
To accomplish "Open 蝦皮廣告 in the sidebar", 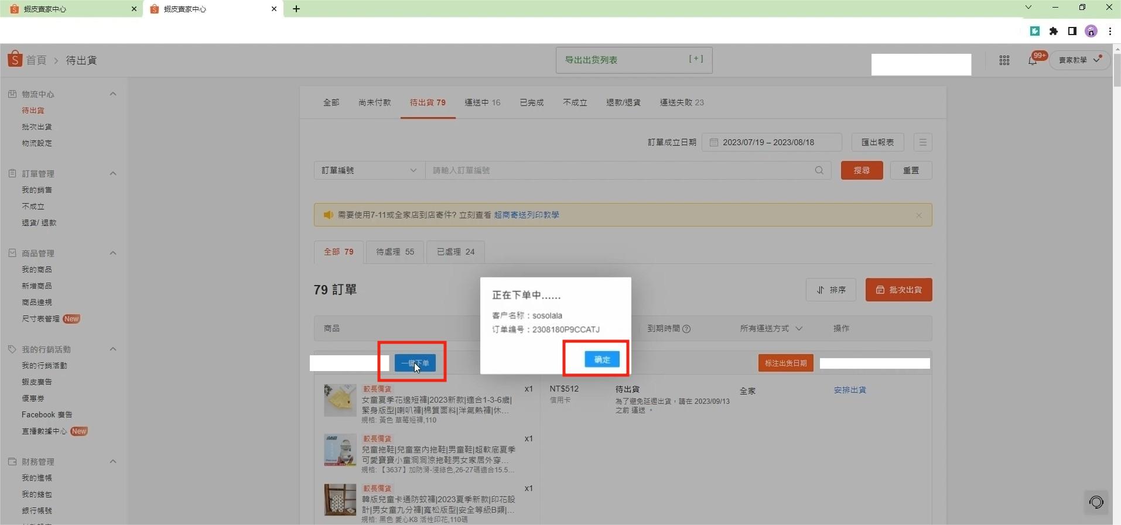I will point(37,382).
